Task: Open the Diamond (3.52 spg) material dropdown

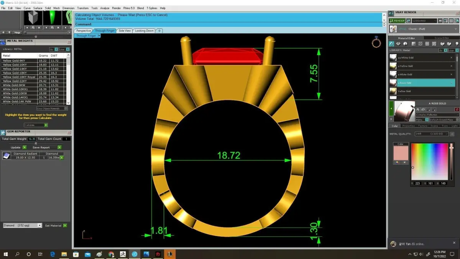Action: tap(22, 226)
